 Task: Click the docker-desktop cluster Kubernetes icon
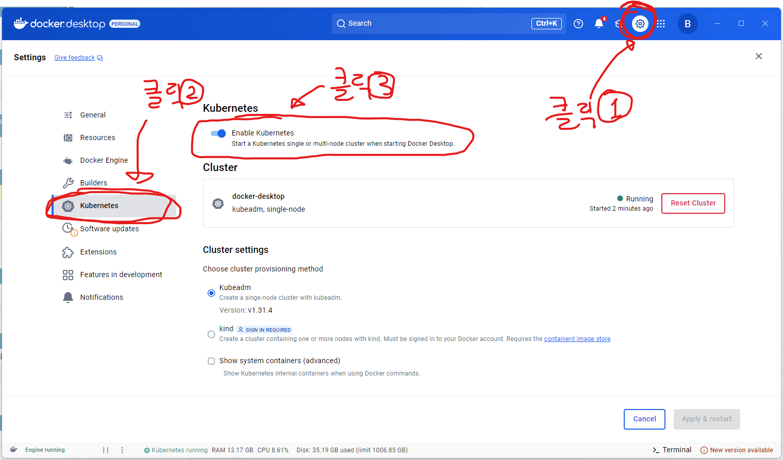pos(218,203)
